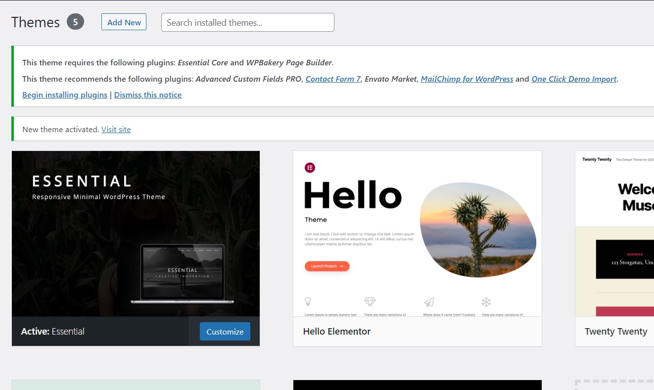
Task: Click the laptop mockup in Essential thumbnail
Action: point(183,274)
